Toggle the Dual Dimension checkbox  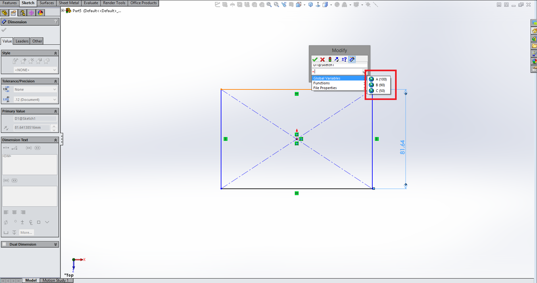coord(4,244)
